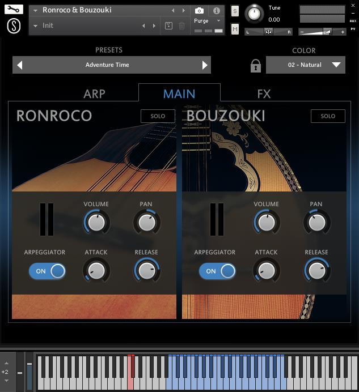Switch to the ARP tab
The width and height of the screenshot is (359, 392).
[x=94, y=94]
